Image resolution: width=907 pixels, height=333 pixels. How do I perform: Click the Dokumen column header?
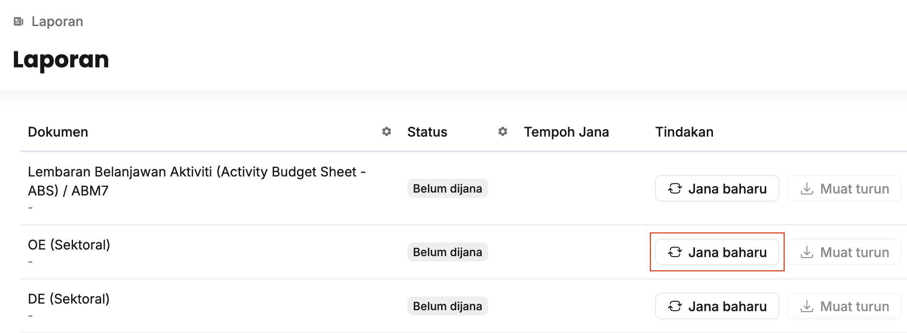click(58, 132)
